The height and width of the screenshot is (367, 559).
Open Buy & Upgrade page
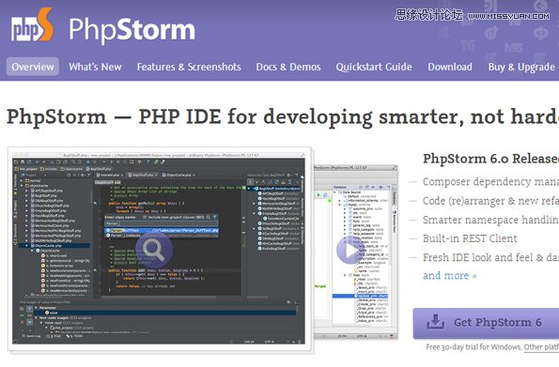(521, 67)
